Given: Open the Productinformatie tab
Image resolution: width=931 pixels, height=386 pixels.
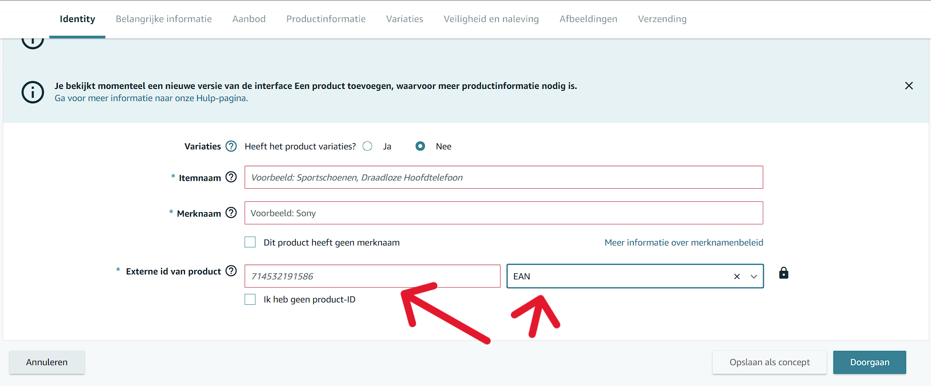Looking at the screenshot, I should (326, 19).
